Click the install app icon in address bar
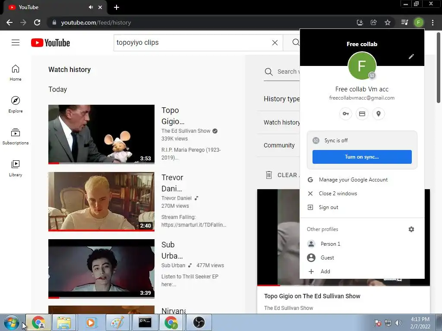 (360, 22)
